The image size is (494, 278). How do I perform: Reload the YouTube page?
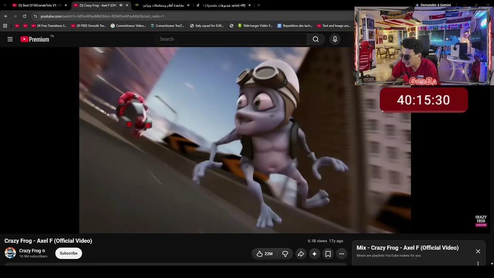(x=24, y=16)
